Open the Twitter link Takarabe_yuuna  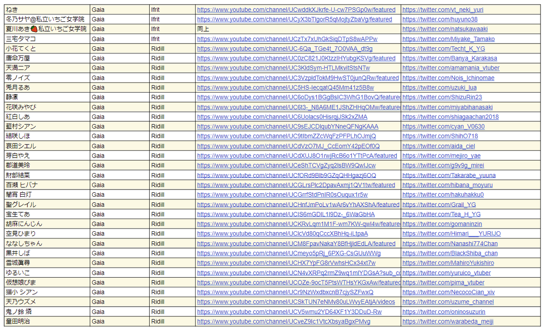click(449, 175)
